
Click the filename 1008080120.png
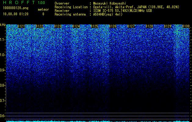click(x=16, y=8)
